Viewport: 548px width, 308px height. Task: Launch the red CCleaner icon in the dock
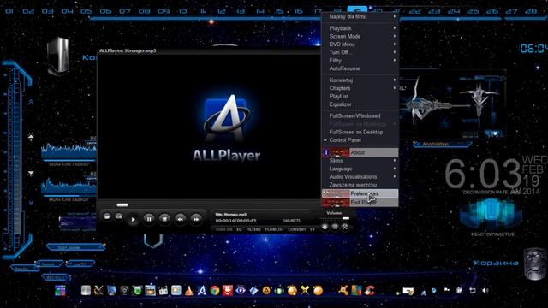tap(369, 290)
